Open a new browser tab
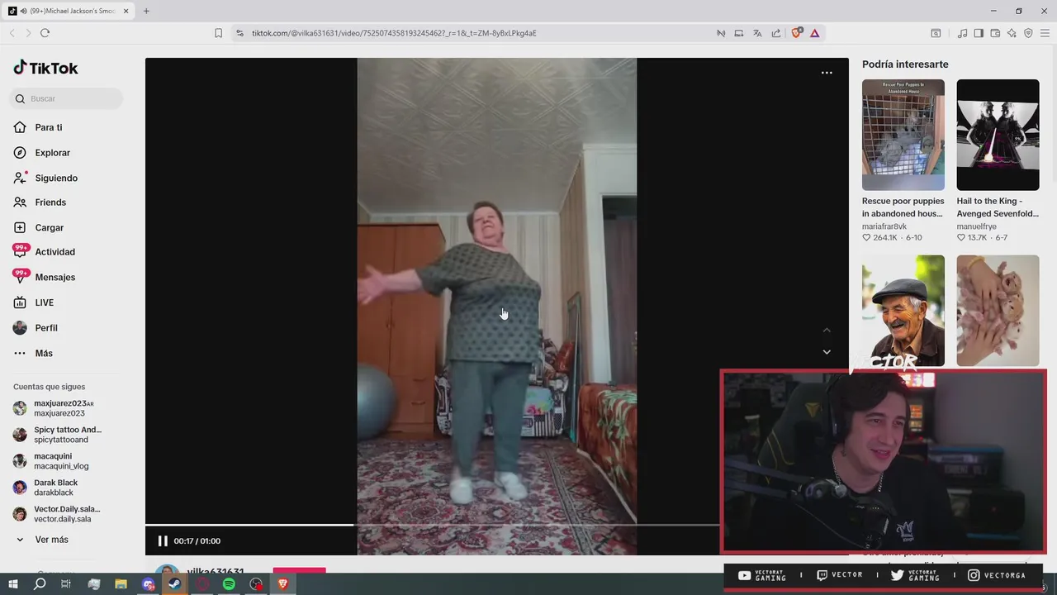The height and width of the screenshot is (595, 1057). tap(146, 11)
